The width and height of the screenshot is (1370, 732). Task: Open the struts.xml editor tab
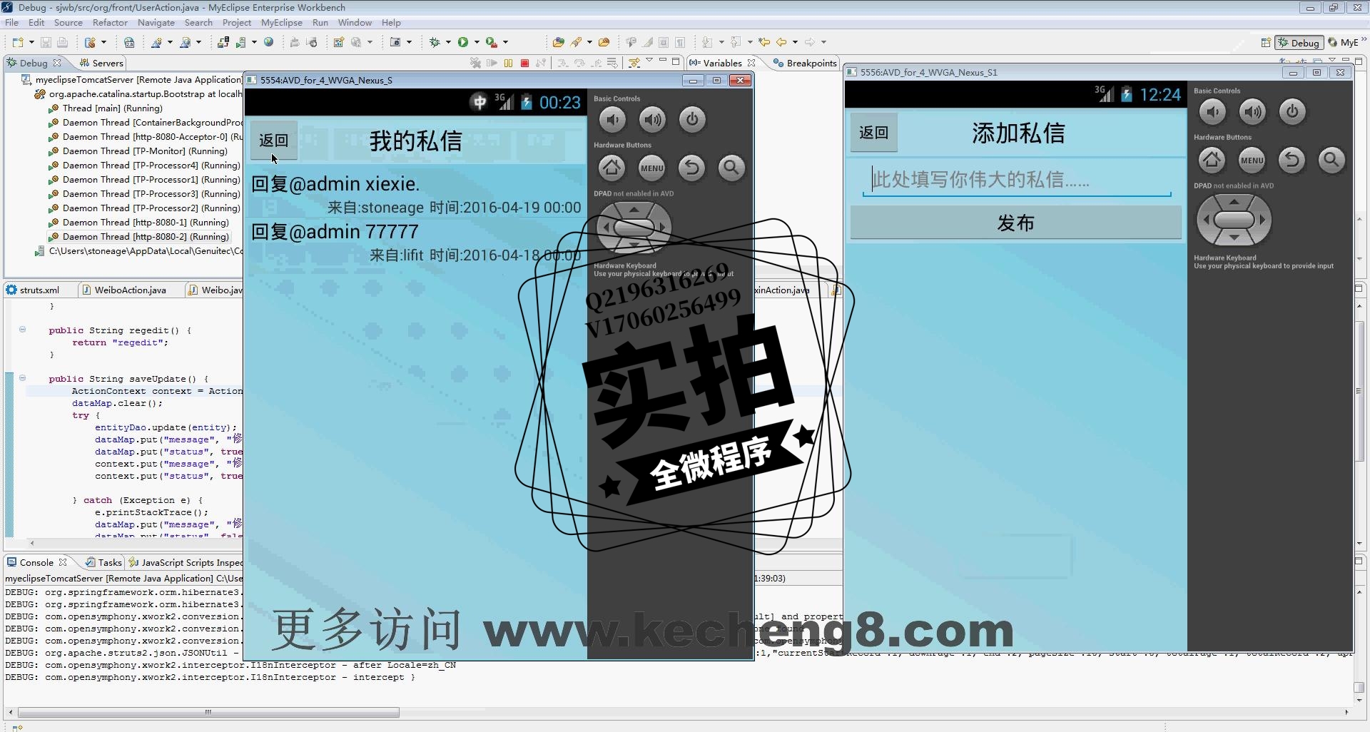(x=33, y=290)
